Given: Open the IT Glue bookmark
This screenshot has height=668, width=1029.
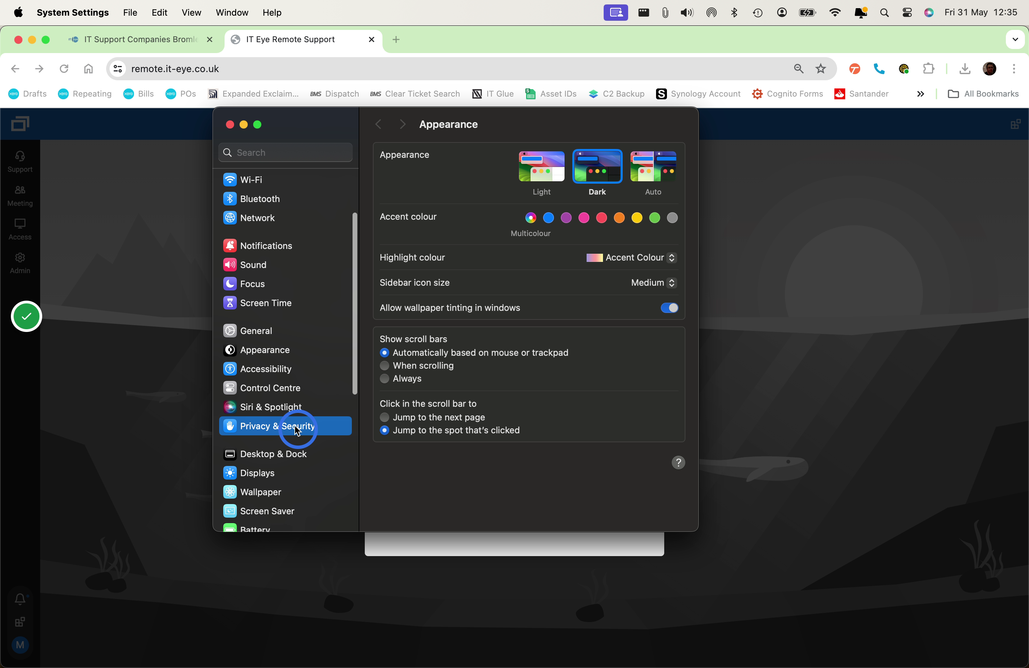Looking at the screenshot, I should click(x=492, y=94).
